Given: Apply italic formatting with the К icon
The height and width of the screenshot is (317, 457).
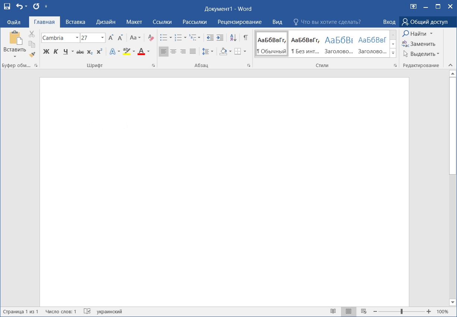Looking at the screenshot, I should (x=56, y=51).
